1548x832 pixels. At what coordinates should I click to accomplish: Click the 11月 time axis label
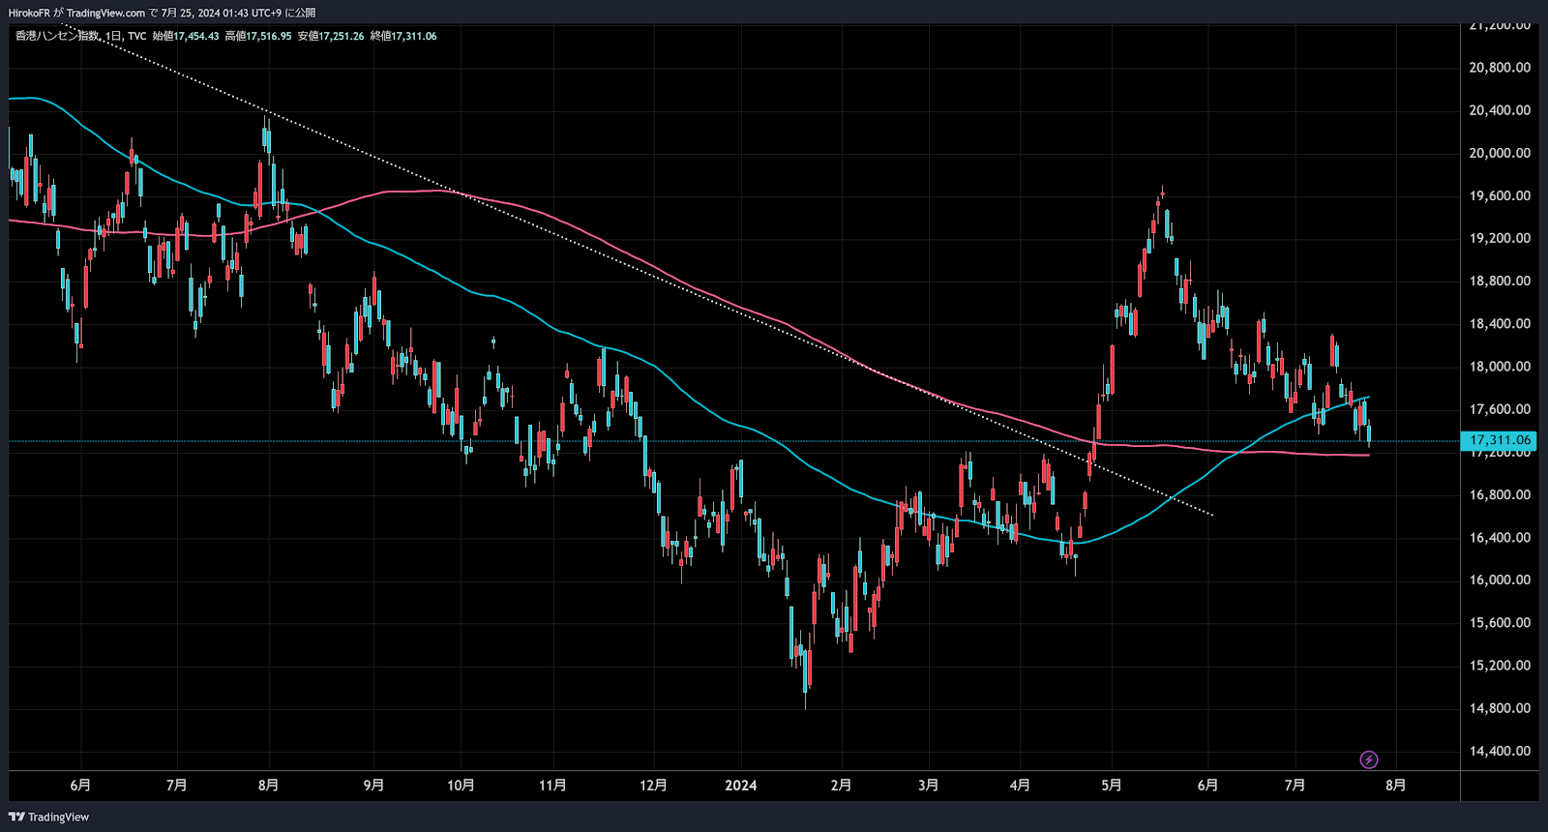pos(552,785)
